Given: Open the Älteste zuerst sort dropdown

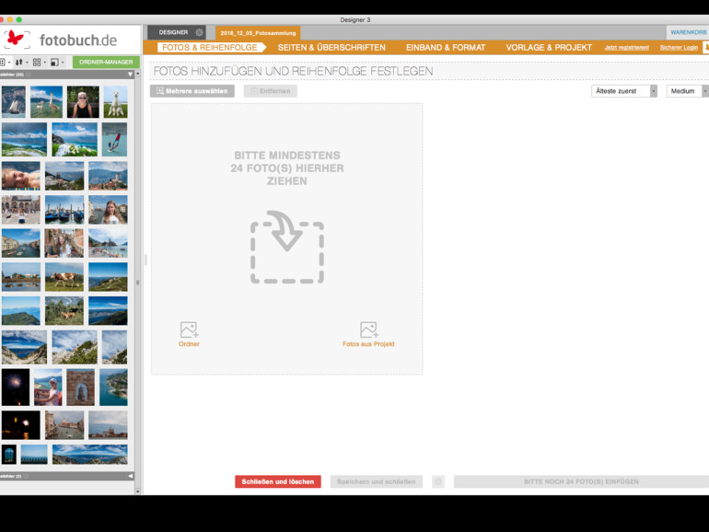Looking at the screenshot, I should 624,91.
